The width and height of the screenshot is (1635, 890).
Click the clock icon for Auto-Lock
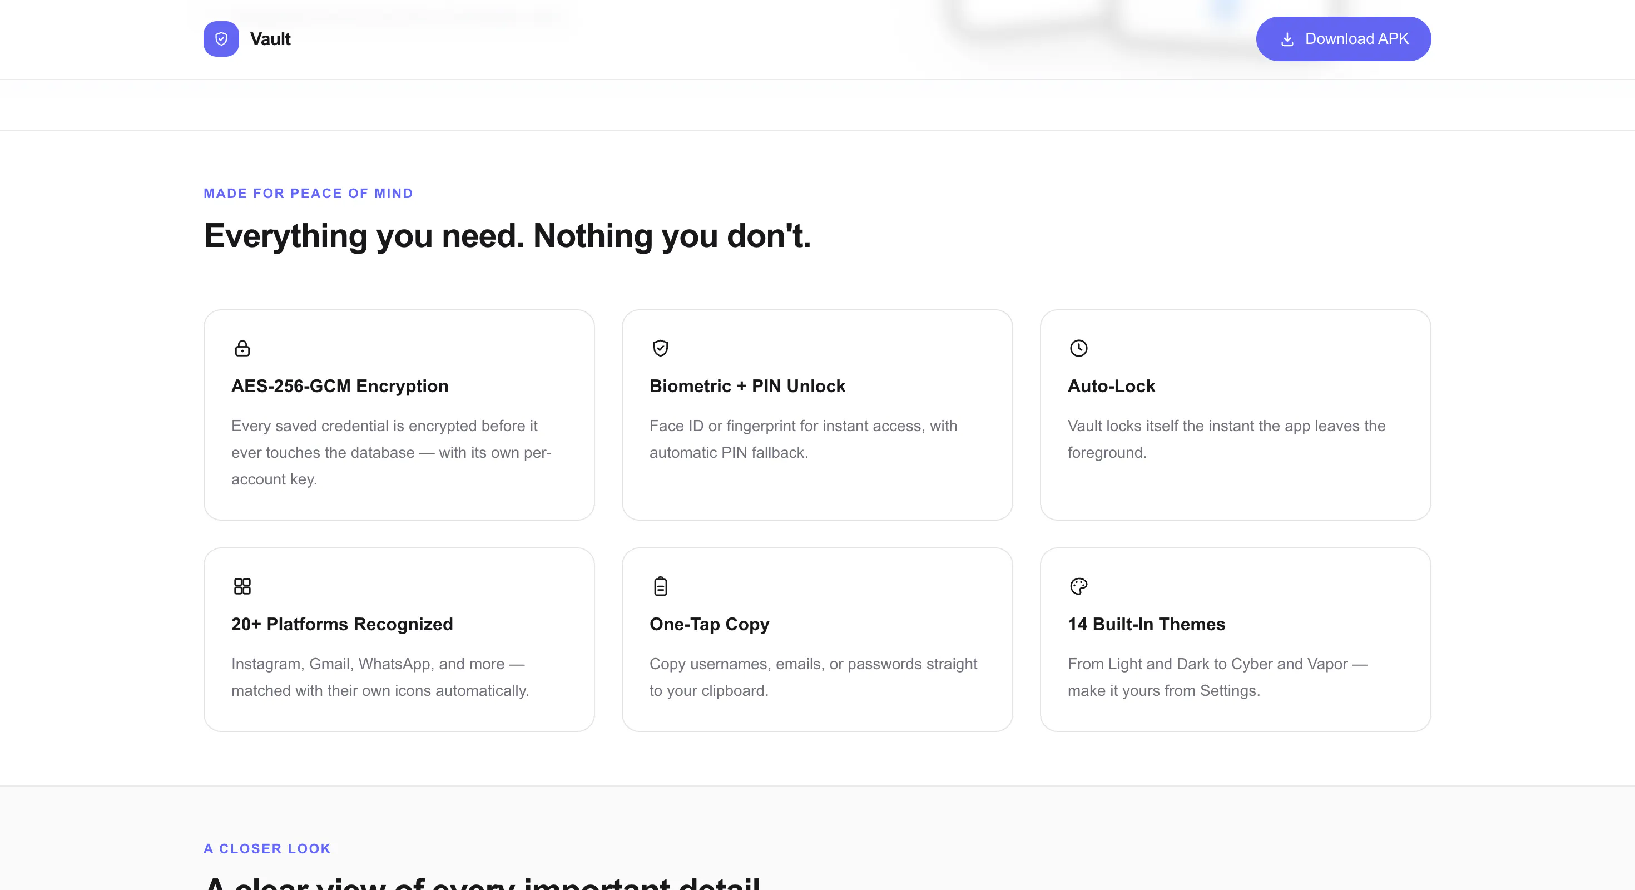pyautogui.click(x=1079, y=348)
